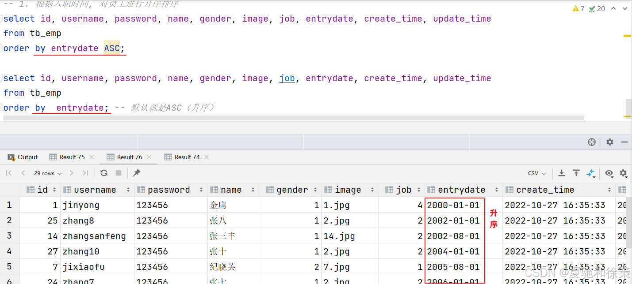Sort by the id column arrows
Image resolution: width=632 pixels, height=284 pixels.
[x=54, y=190]
